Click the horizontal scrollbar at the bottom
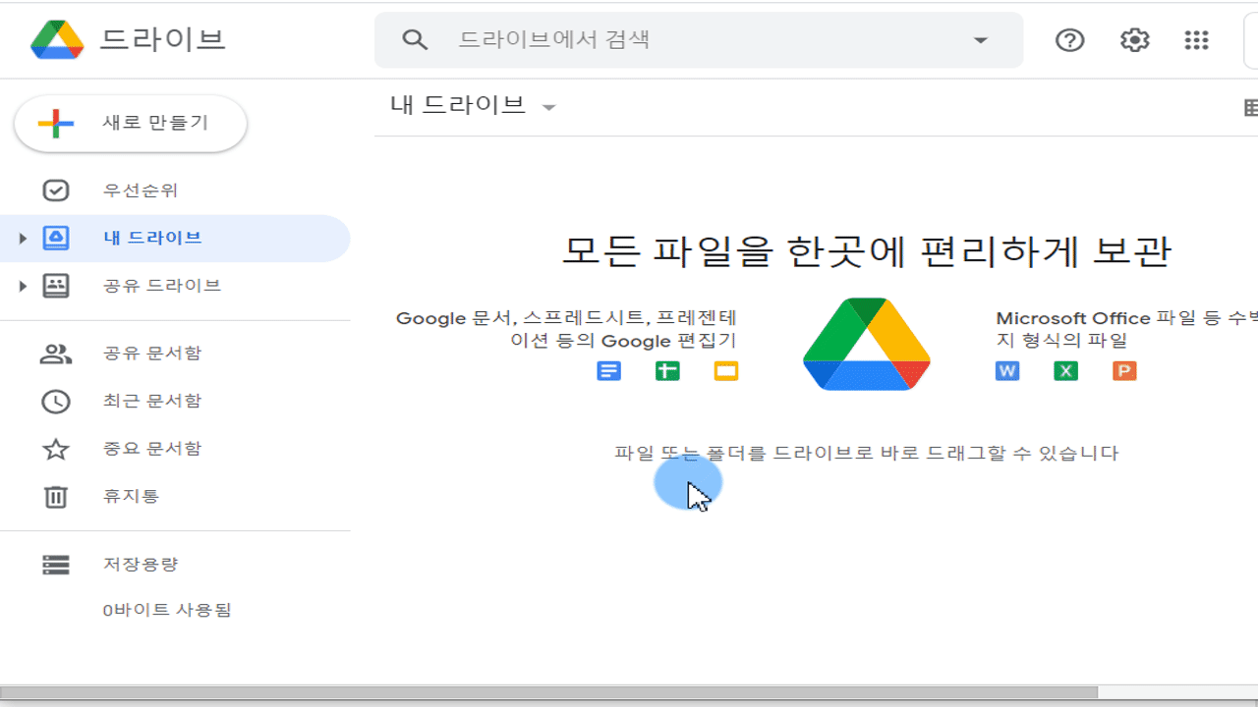This screenshot has height=707, width=1258. (x=548, y=693)
